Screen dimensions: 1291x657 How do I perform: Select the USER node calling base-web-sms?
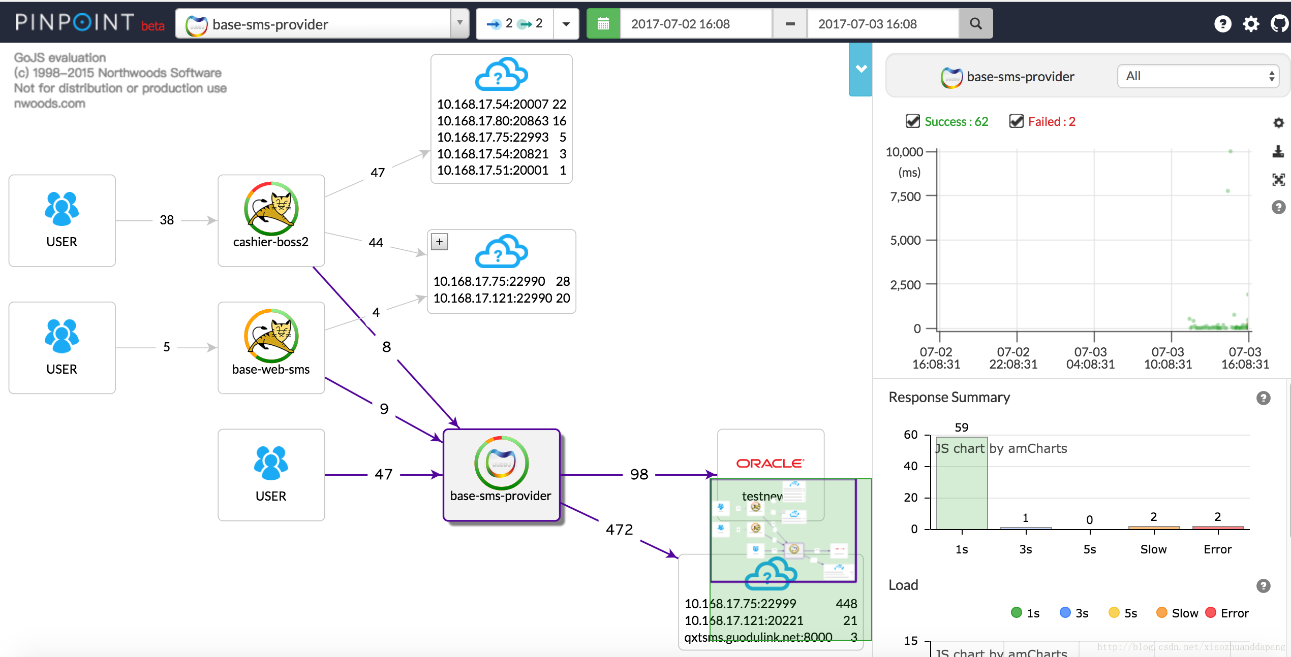(x=62, y=348)
